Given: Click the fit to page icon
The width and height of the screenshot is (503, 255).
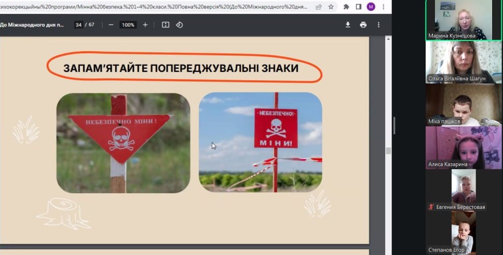Looking at the screenshot, I should 166,25.
